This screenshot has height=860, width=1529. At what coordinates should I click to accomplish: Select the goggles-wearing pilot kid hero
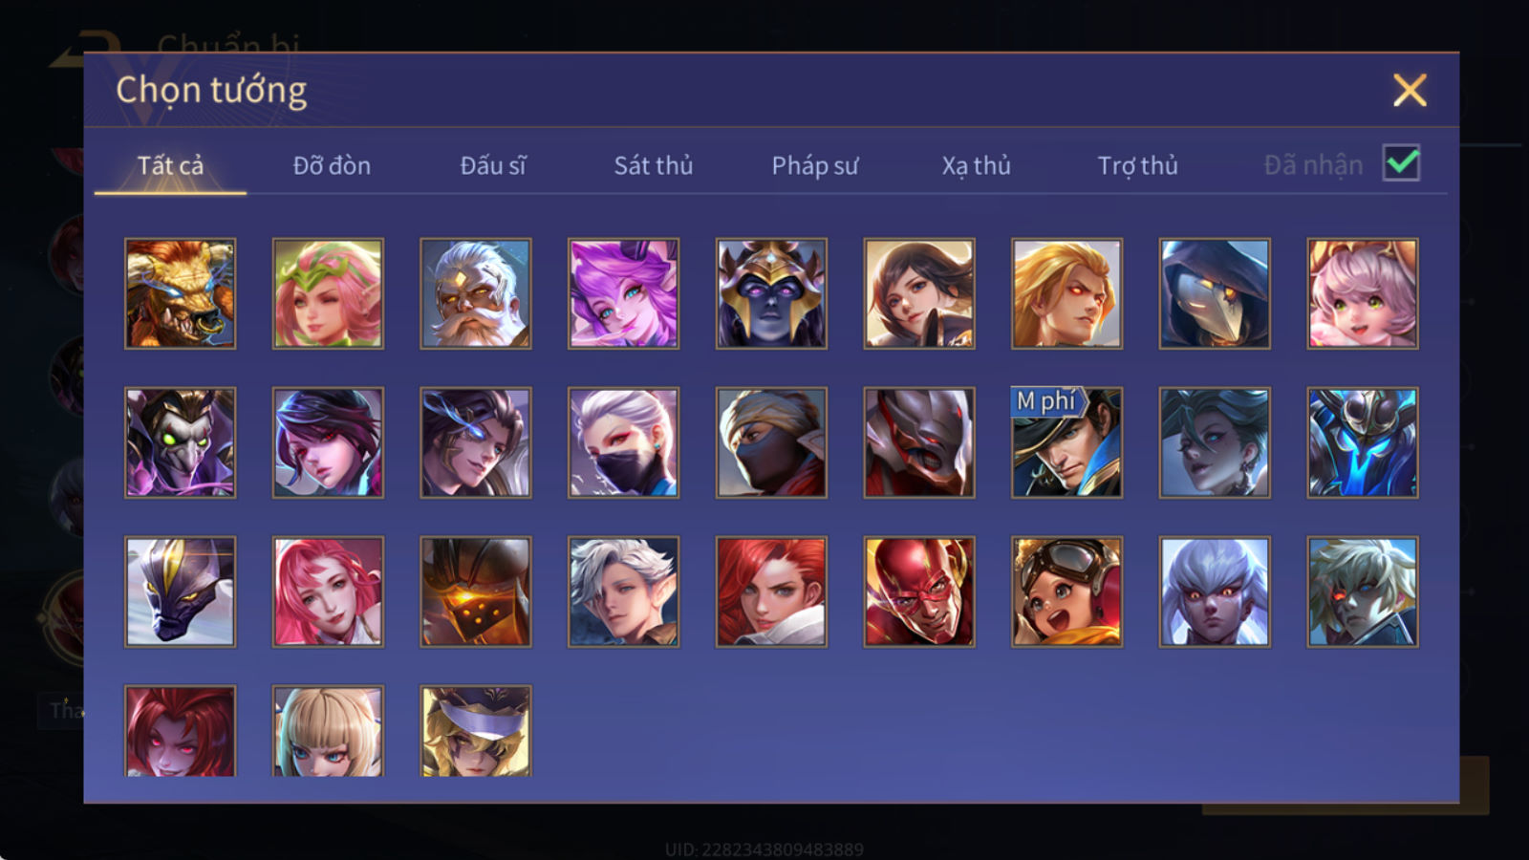tap(1066, 591)
